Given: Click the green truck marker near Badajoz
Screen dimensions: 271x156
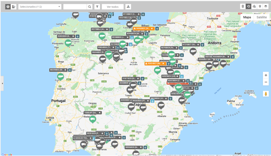Looking at the screenshot, I should [x=93, y=119].
